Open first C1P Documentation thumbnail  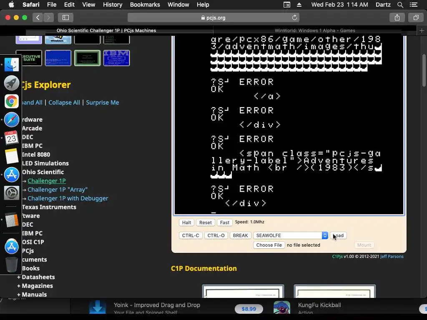click(x=243, y=291)
